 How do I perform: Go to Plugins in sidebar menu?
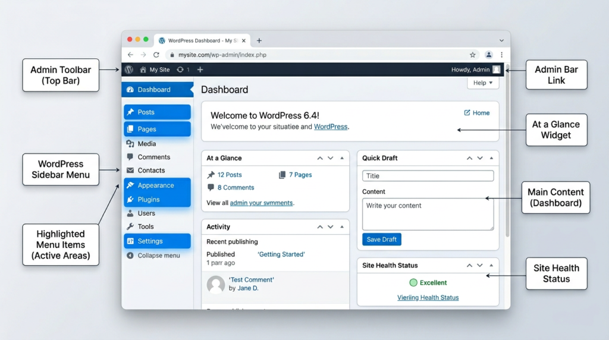click(157, 200)
